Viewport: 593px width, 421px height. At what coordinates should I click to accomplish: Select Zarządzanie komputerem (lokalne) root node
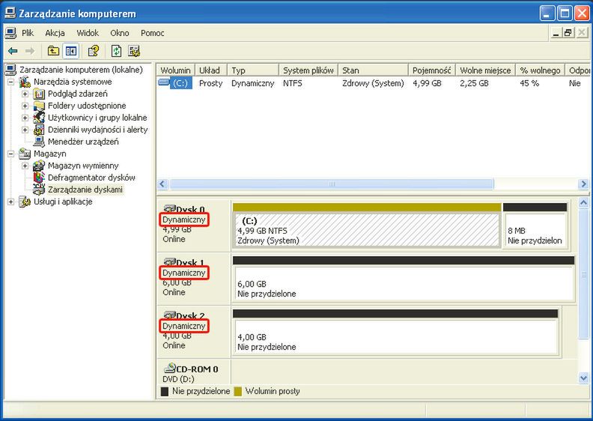click(x=81, y=70)
